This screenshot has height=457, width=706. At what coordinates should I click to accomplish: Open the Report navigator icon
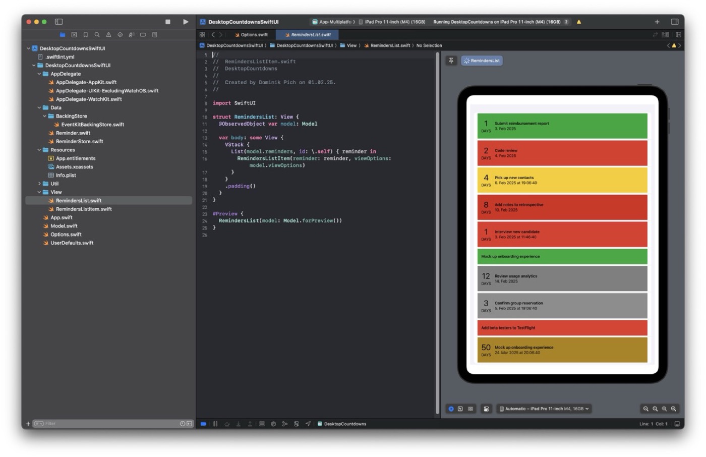155,35
